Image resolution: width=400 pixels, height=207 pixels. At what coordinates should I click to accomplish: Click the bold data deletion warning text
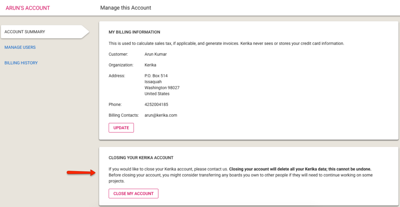tap(300, 169)
